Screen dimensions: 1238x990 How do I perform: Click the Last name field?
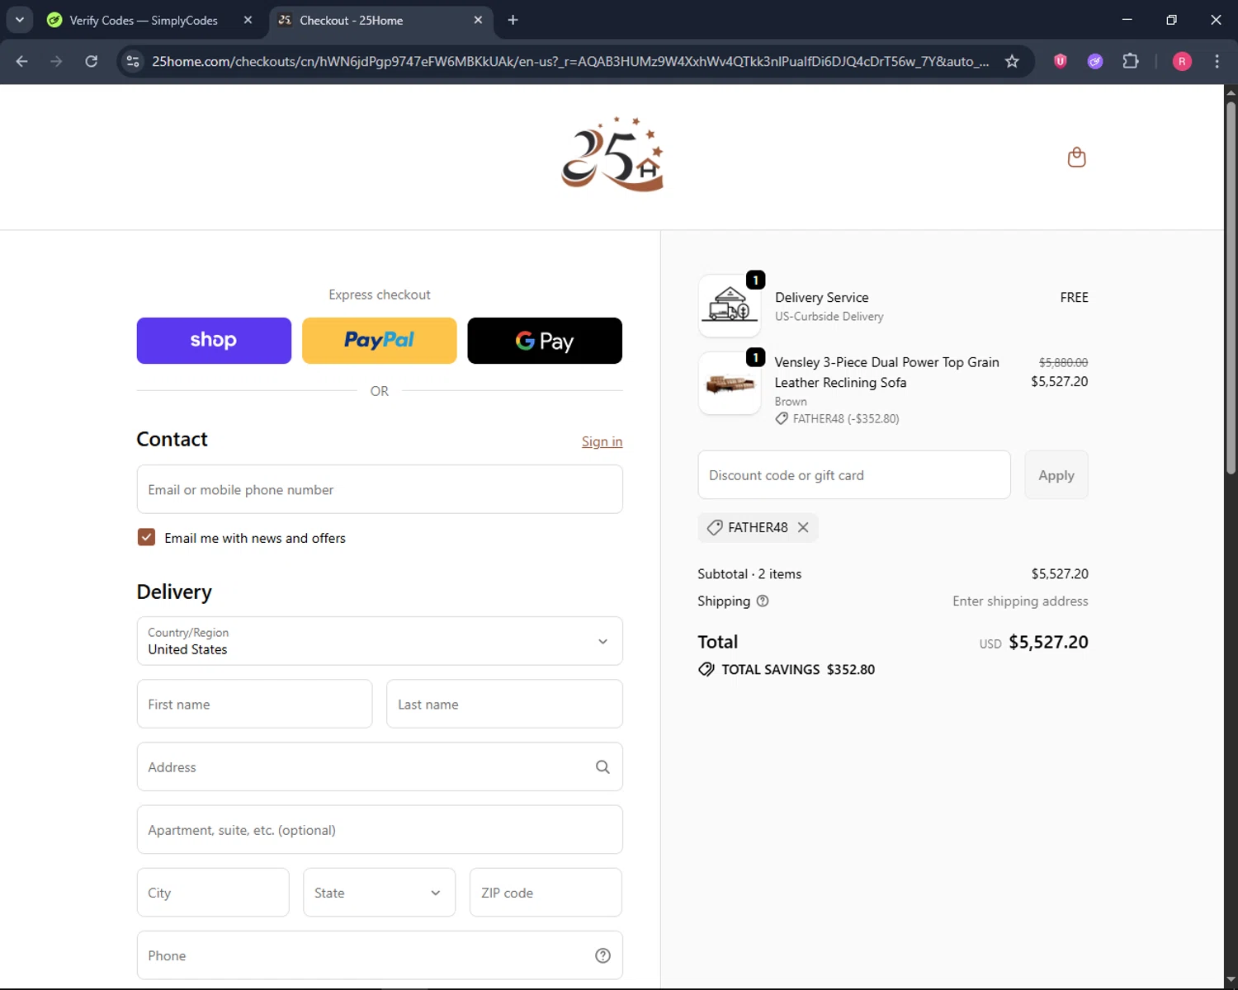504,704
